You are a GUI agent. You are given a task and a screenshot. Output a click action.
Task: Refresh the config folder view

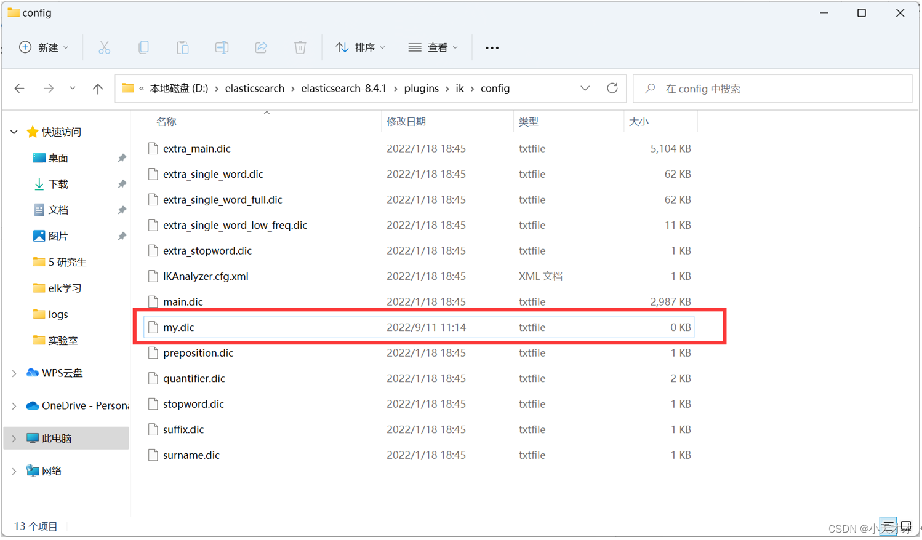[x=612, y=89]
